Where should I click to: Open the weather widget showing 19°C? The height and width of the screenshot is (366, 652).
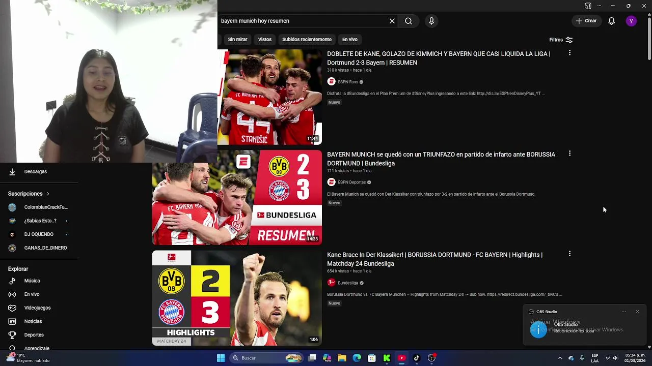pyautogui.click(x=28, y=358)
